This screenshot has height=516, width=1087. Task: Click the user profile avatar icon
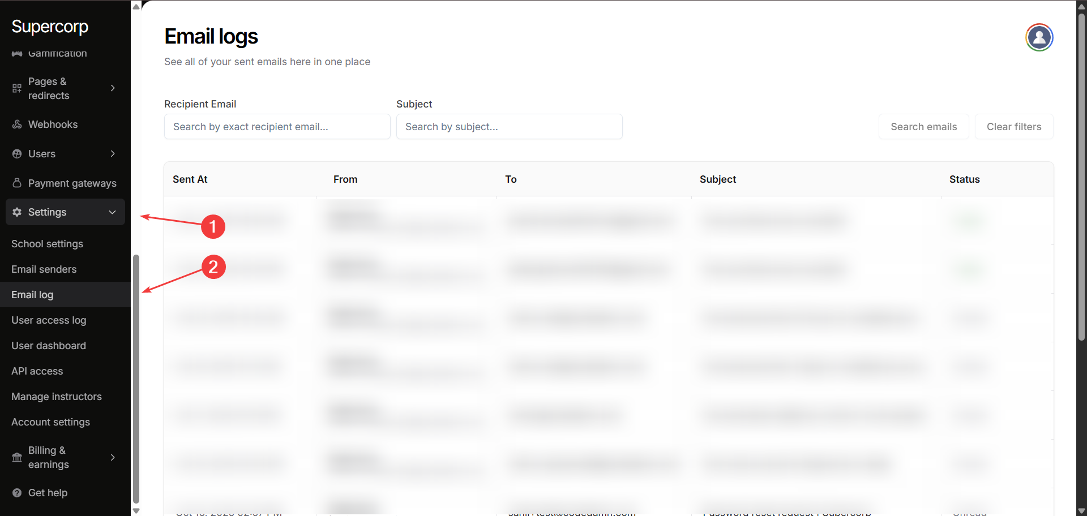[1039, 37]
